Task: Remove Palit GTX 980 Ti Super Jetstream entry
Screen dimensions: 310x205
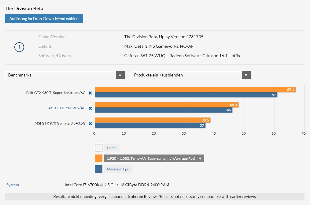Action: [90, 93]
